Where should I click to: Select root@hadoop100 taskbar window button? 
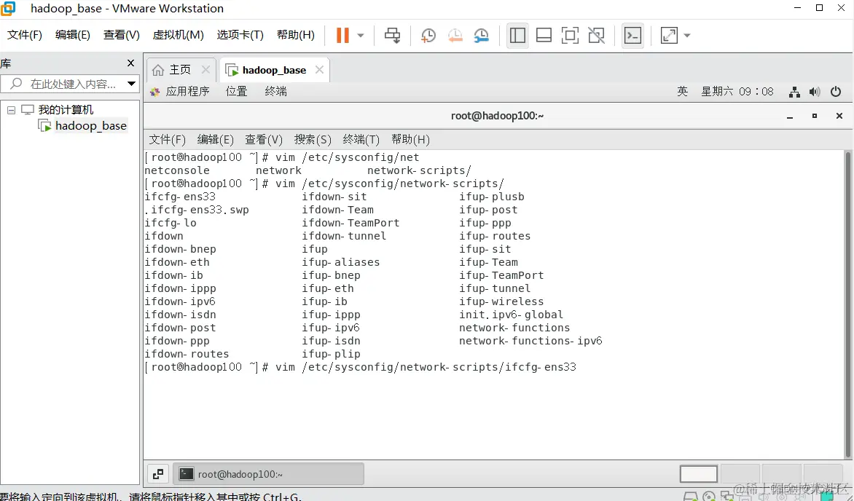click(x=268, y=474)
